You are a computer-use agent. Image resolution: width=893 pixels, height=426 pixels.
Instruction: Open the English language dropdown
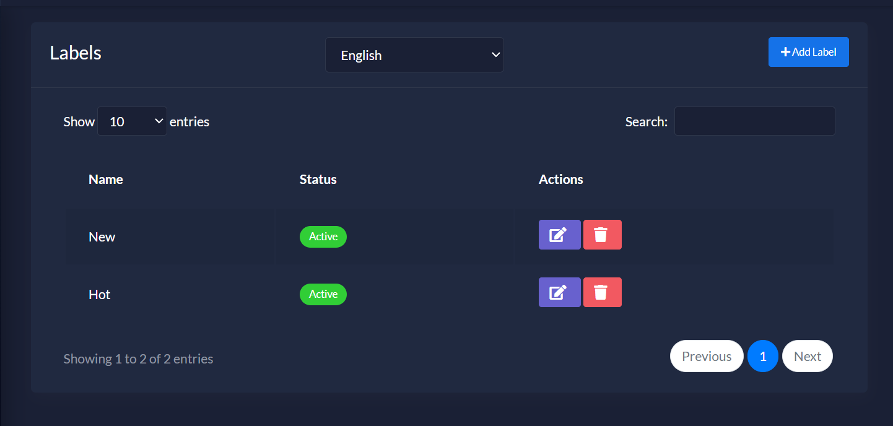coord(414,55)
